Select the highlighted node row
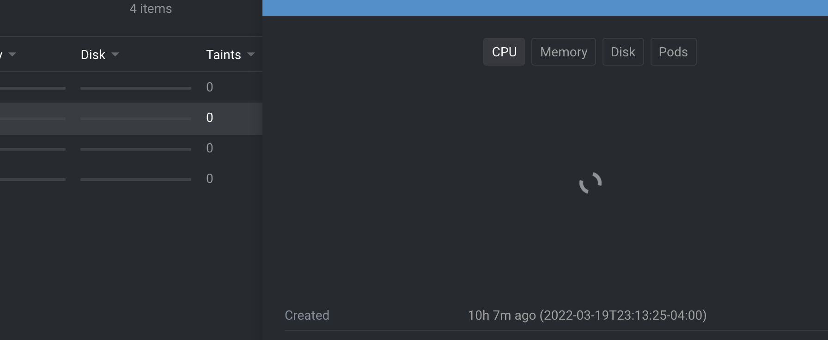This screenshot has height=340, width=828. click(x=129, y=118)
